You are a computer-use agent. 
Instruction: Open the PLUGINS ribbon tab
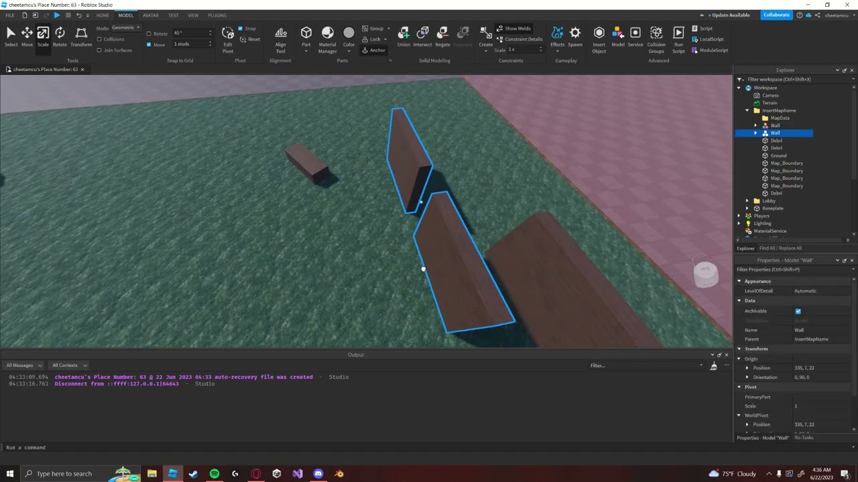217,15
